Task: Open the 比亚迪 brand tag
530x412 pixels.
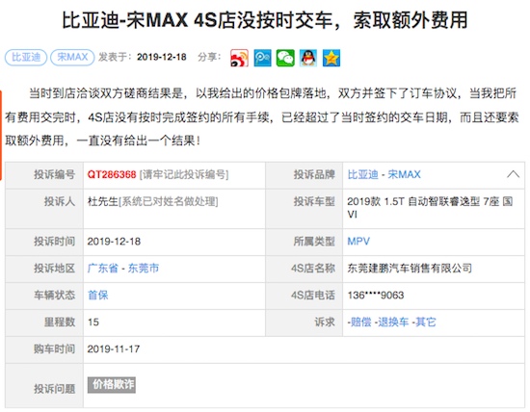Action: pyautogui.click(x=26, y=57)
